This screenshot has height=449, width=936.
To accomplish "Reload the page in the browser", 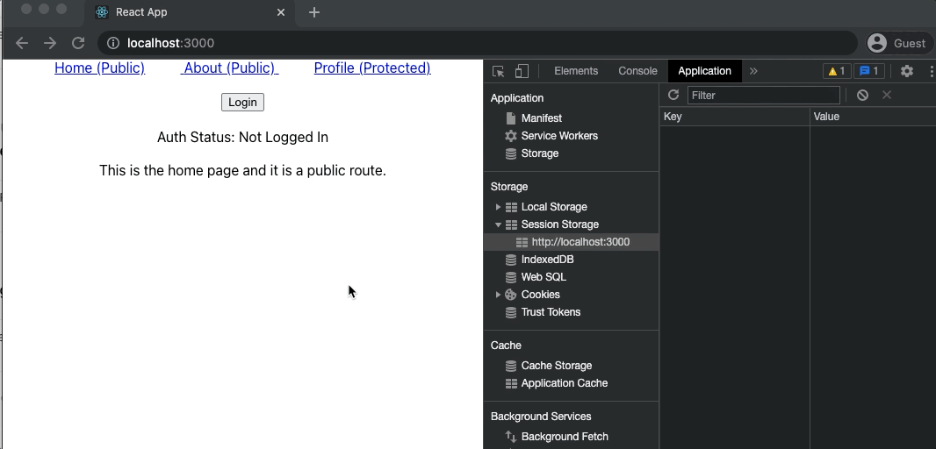I will click(78, 43).
